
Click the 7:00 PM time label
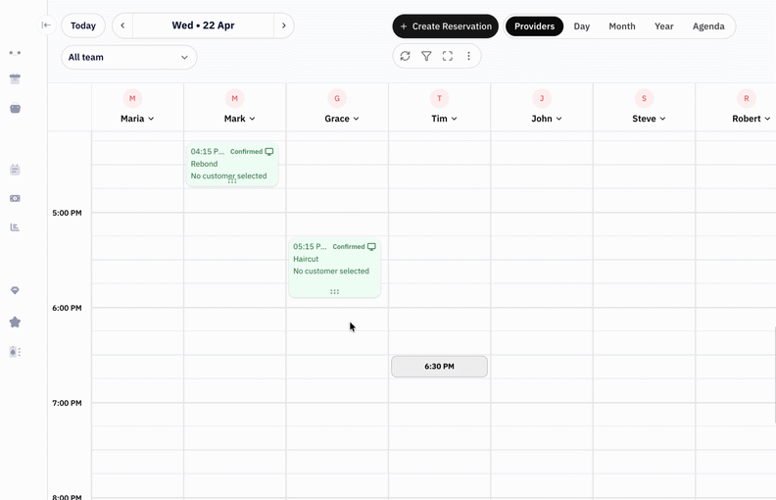click(x=67, y=403)
